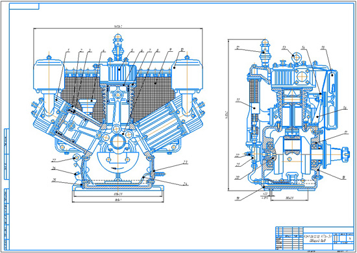357x253 pixels.
Task: Select callout 13 on the lifting eye bolt
Action: (x=284, y=47)
